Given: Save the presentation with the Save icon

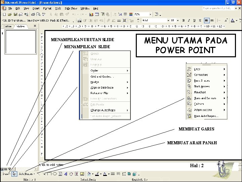Looking at the screenshot, I should (15, 14).
